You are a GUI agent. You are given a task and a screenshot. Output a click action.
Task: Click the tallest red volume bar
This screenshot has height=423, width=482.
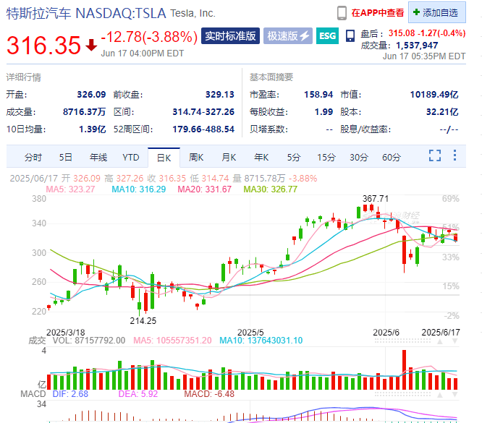pyautogui.click(x=404, y=369)
